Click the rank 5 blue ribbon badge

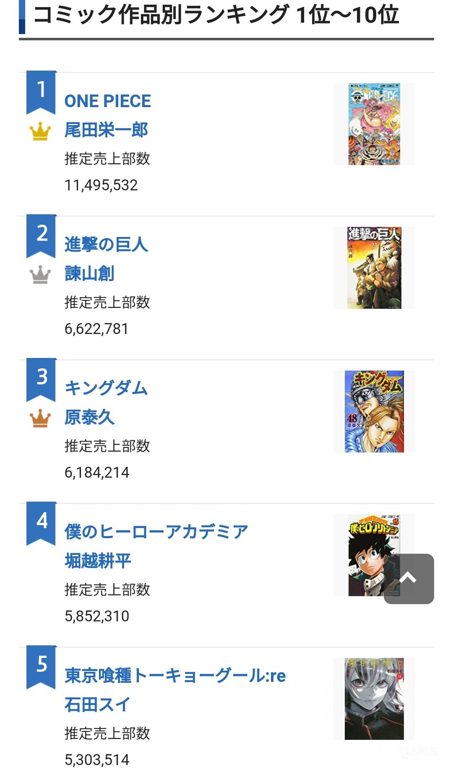[x=41, y=666]
